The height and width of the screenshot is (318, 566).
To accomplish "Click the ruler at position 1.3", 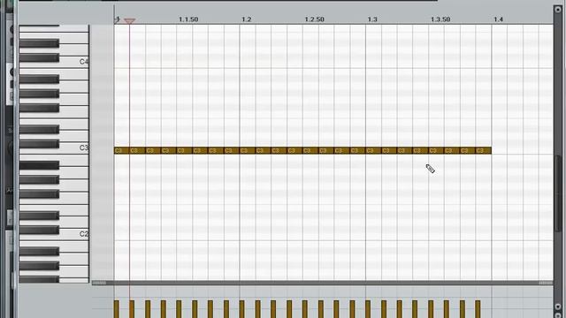I will click(372, 19).
